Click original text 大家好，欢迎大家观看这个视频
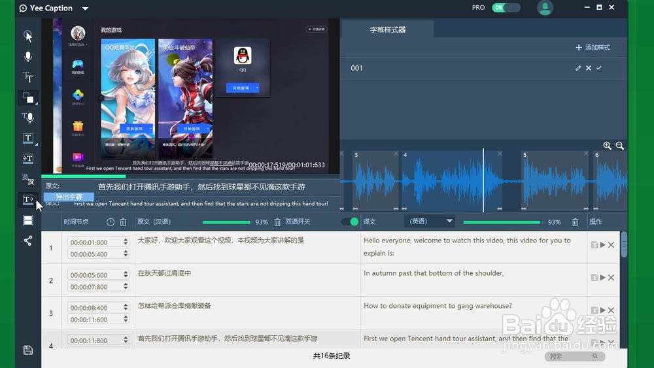The height and width of the screenshot is (368, 654). pos(221,241)
